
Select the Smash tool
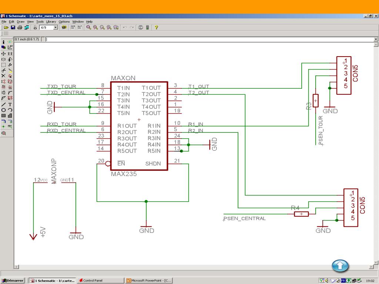3,93
